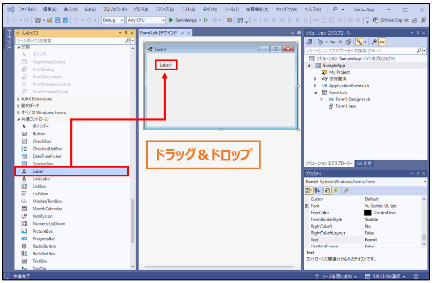432x283 pixels.
Task: Click the wrench Properties icon in Solution Explorer
Action: [374, 42]
